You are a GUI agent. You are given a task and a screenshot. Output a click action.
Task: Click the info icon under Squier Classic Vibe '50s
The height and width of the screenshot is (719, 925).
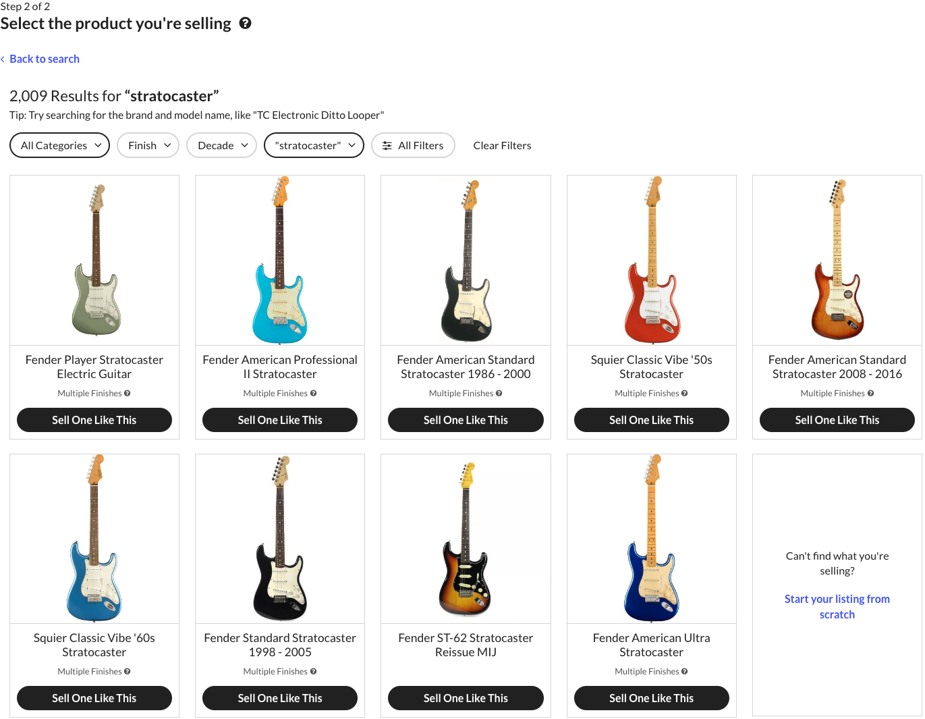(x=685, y=394)
